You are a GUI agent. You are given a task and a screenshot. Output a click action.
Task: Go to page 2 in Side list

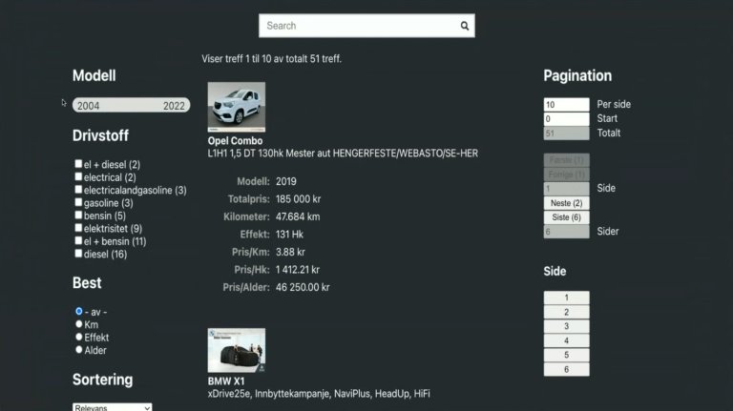click(x=566, y=312)
